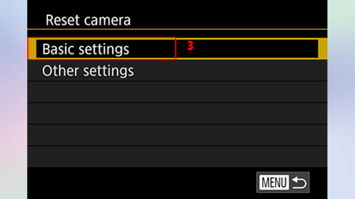Screen dimensions: 355x199
Task: Click the first empty row below Other settings
Action: [x=177, y=92]
